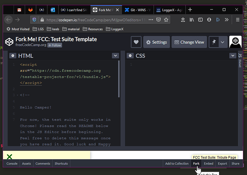This screenshot has height=175, width=247.
Task: Switch to the Outlook pinned tab
Action: point(53,10)
